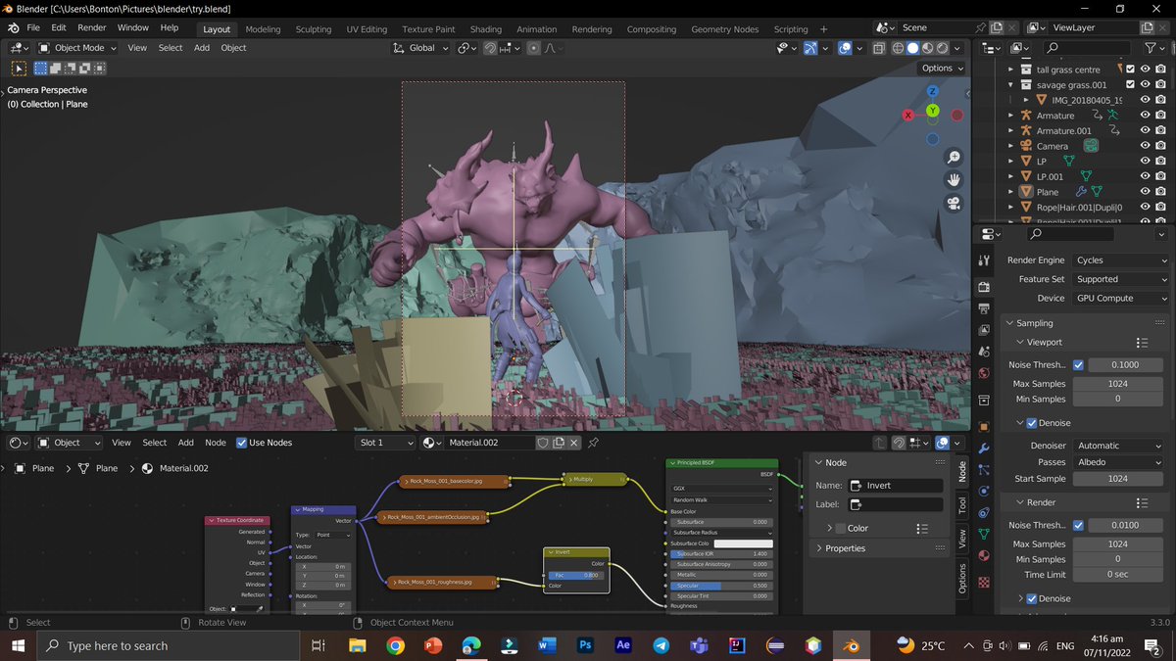Toggle camera view with the camera icon
The image size is (1176, 661).
[x=954, y=203]
